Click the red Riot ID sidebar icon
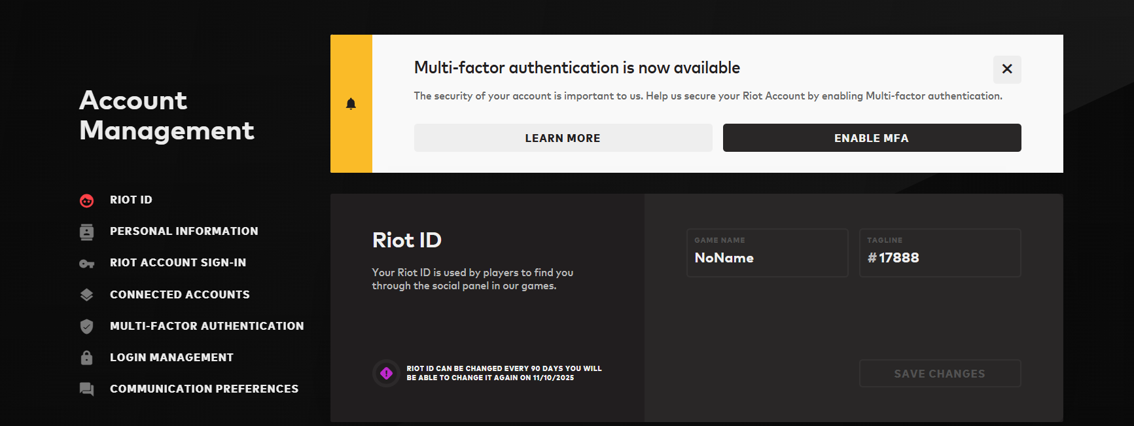 86,200
